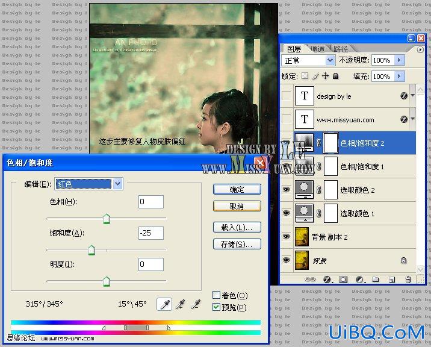Expand effects arrow on design by le layer
This screenshot has height=347, width=431.
(x=412, y=96)
